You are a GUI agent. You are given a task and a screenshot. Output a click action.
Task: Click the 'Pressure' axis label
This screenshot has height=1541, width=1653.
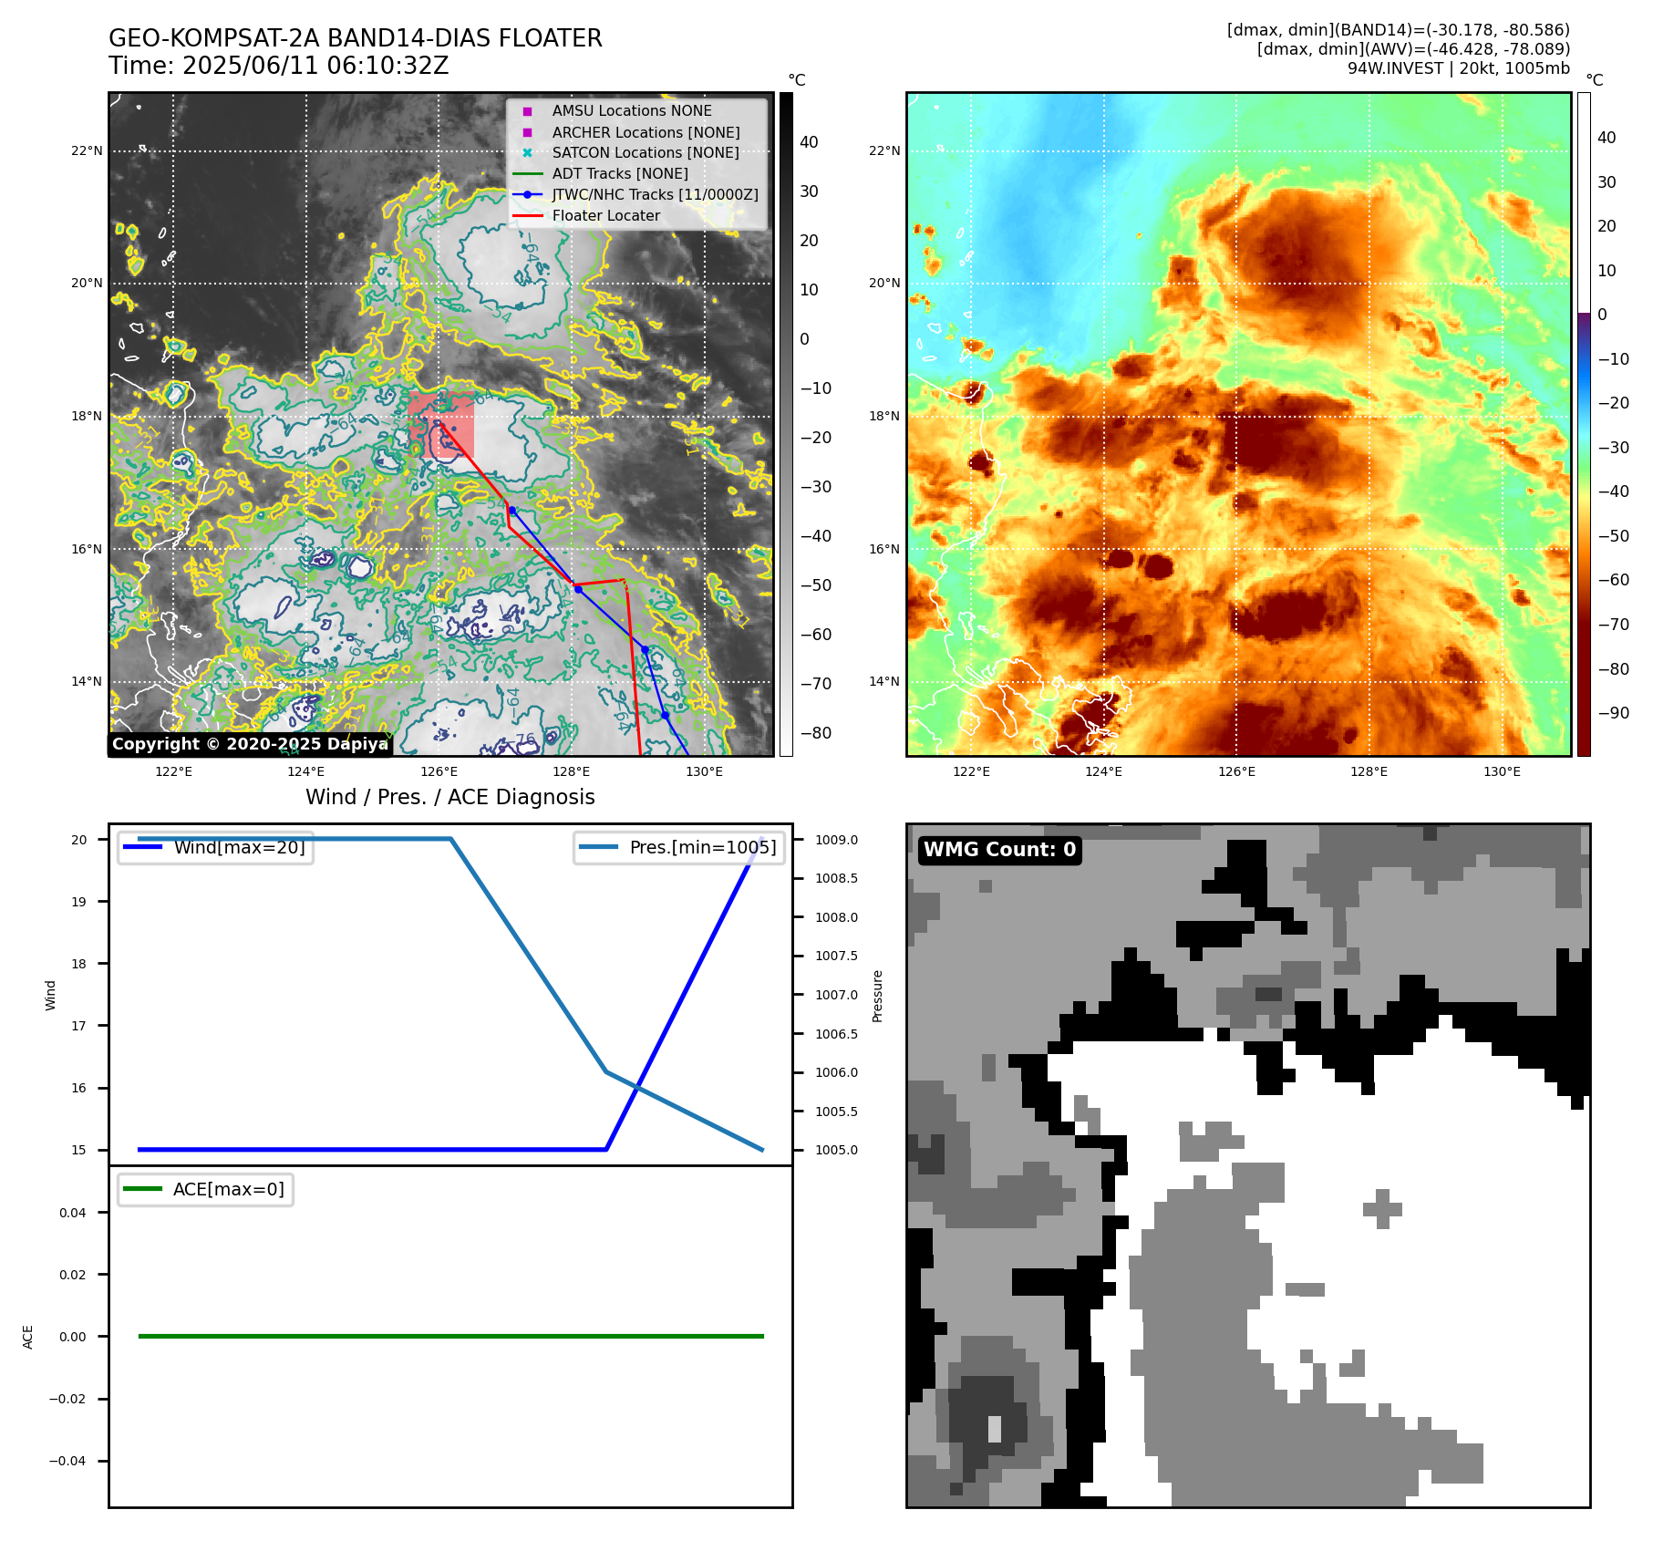(877, 996)
